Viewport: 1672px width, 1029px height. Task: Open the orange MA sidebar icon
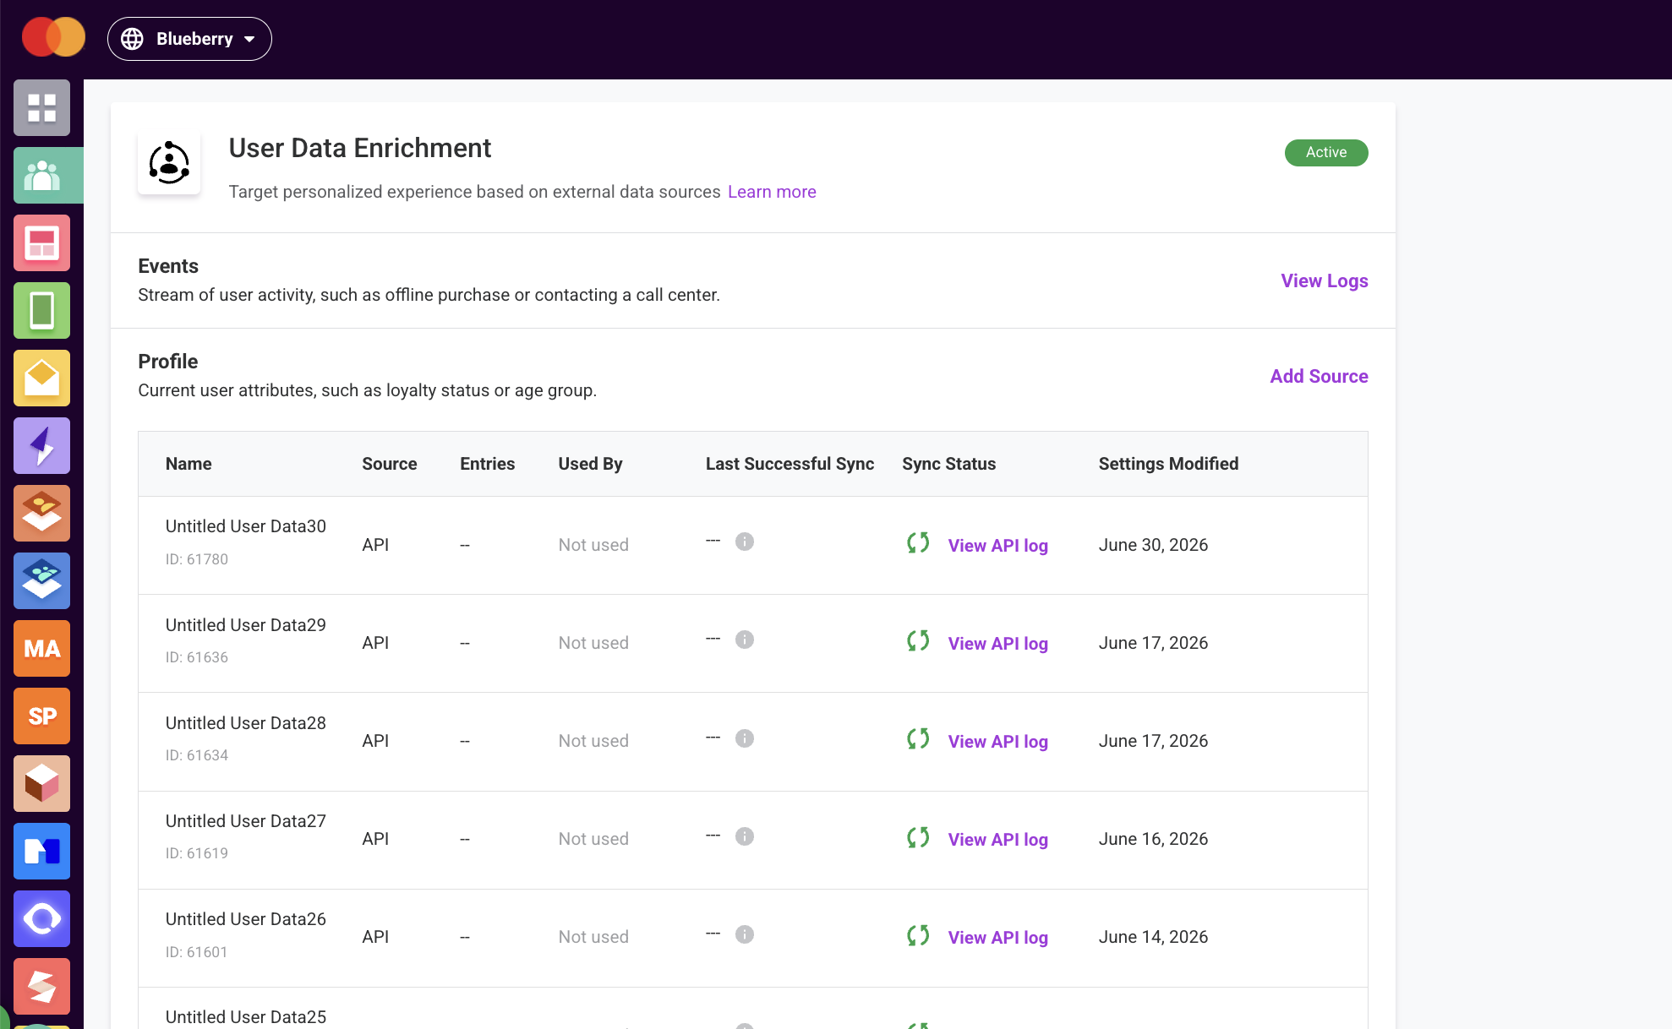(41, 649)
